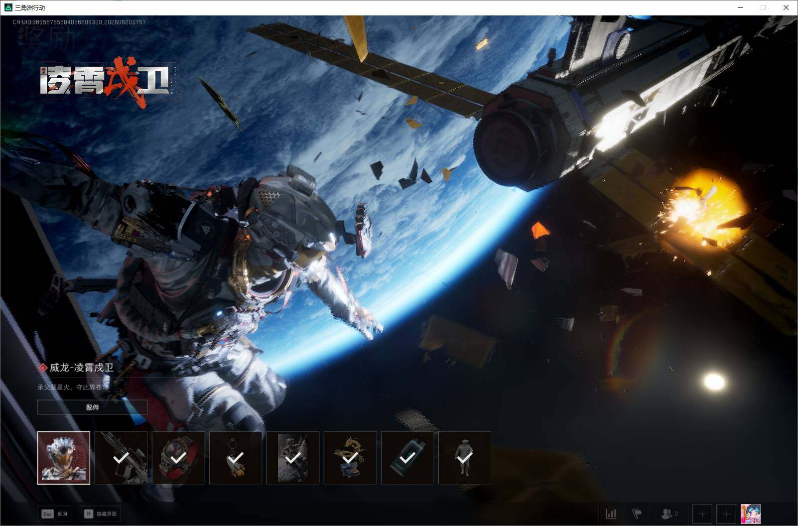Open the flags icon in bottom bar
Image resolution: width=798 pixels, height=526 pixels.
click(x=637, y=514)
